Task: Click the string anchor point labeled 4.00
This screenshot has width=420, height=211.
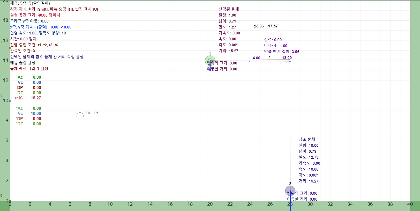Action: 250,61
